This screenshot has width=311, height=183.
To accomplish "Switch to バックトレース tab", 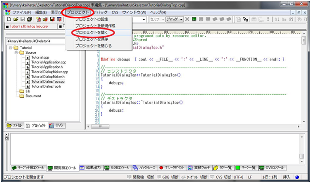I will point(145,168).
